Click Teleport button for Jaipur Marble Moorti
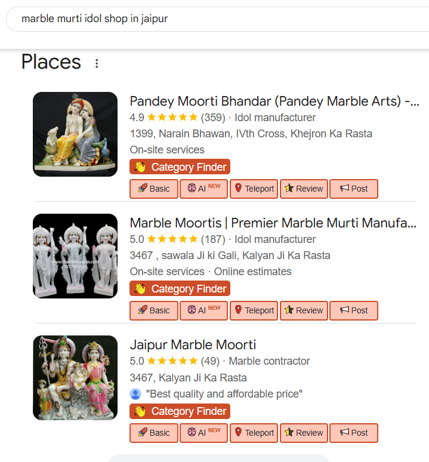Screen dimensions: 429x462 [x=254, y=433]
